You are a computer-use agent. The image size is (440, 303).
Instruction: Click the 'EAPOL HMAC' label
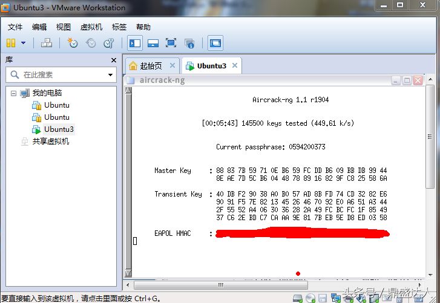click(172, 233)
